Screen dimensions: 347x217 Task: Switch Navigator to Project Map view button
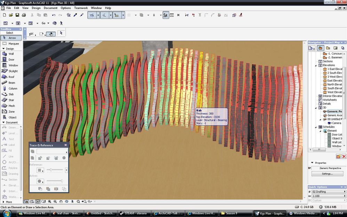coord(320,48)
